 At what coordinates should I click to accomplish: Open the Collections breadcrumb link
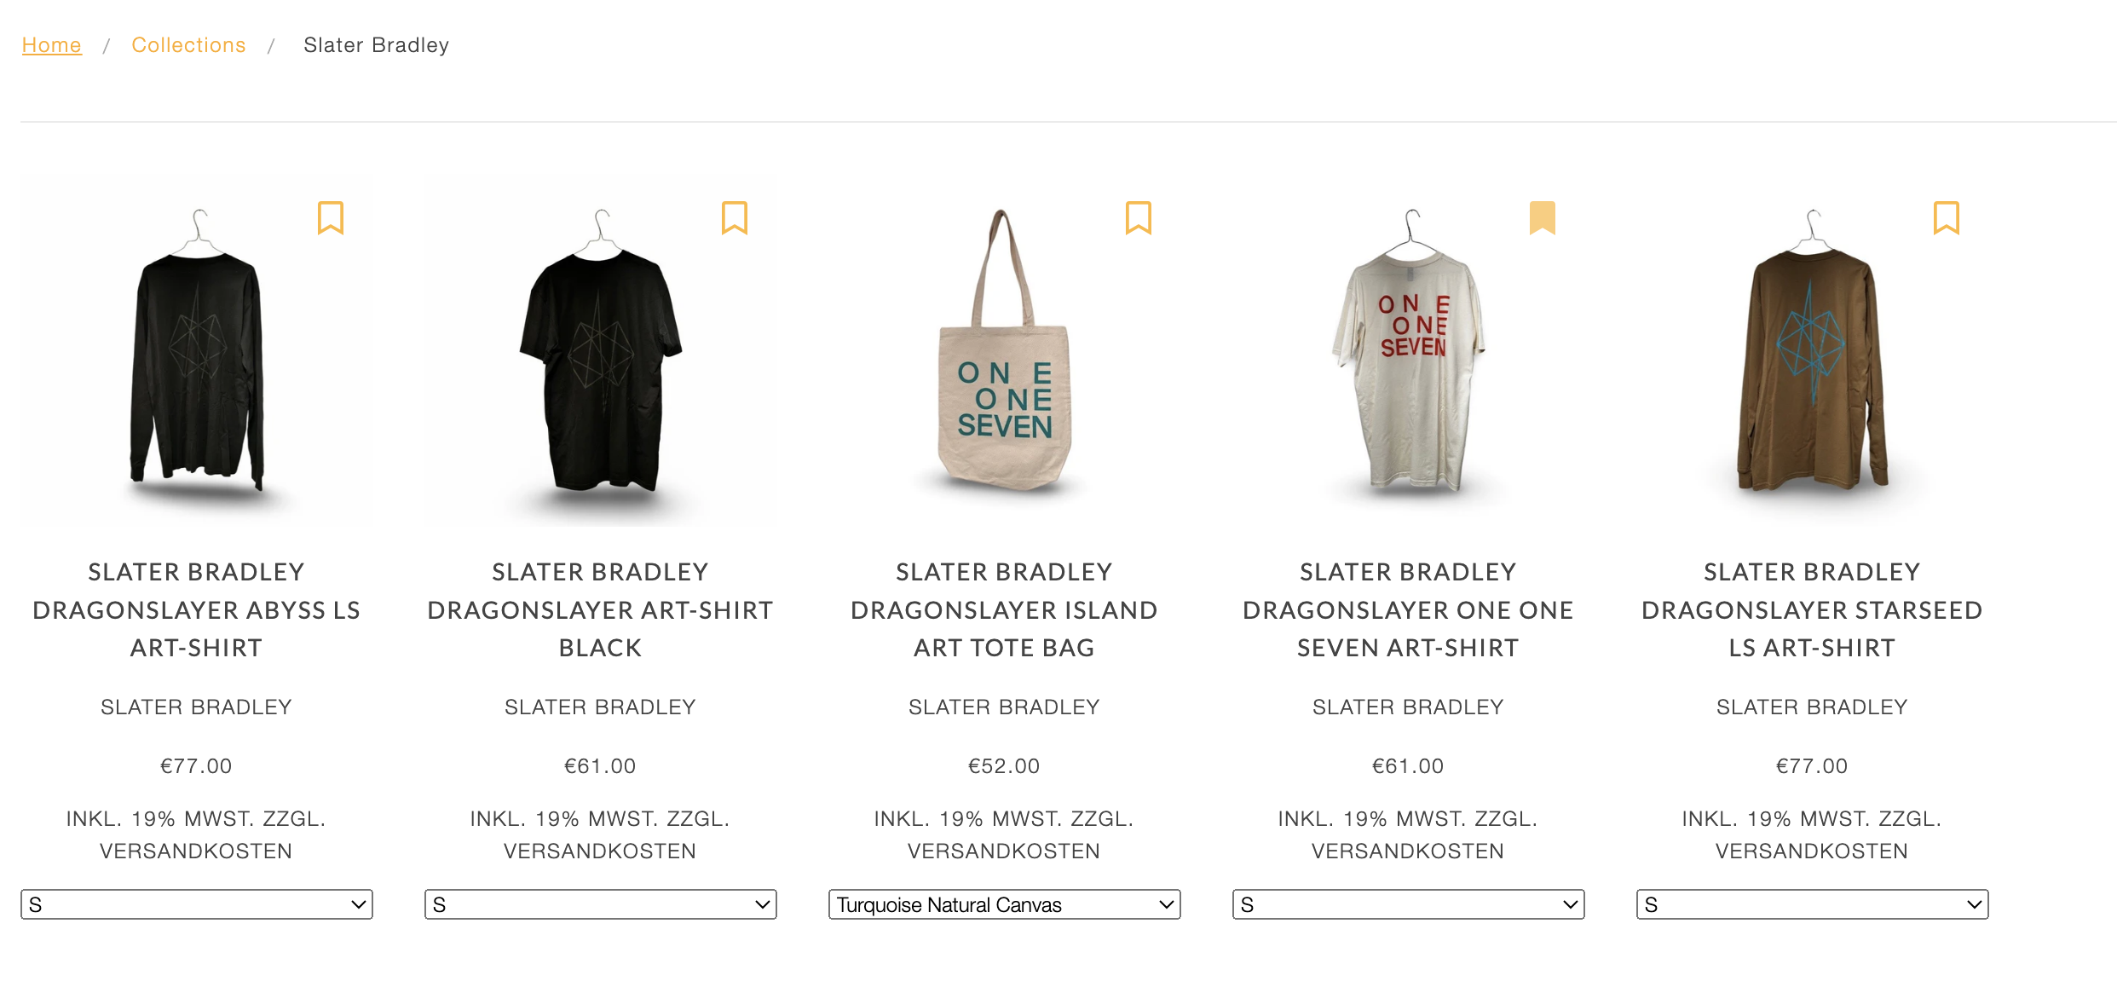[188, 45]
